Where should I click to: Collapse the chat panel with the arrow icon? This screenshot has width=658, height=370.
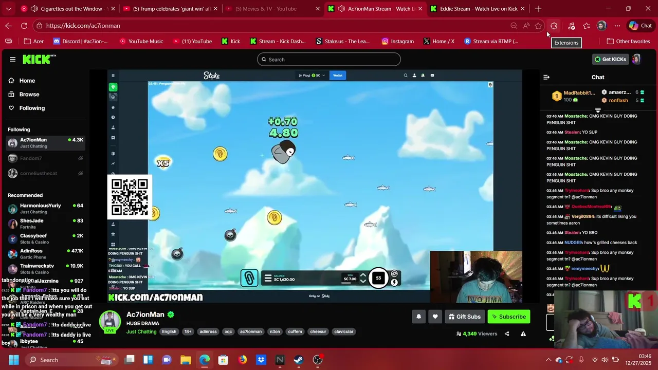[546, 77]
